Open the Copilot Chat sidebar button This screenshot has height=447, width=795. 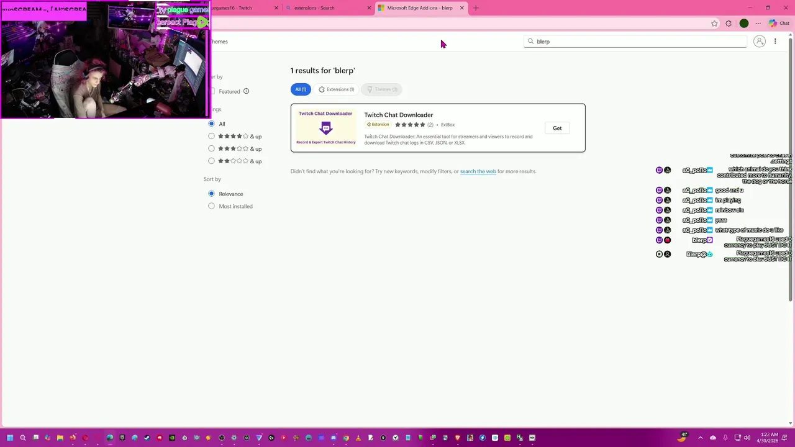pos(779,24)
